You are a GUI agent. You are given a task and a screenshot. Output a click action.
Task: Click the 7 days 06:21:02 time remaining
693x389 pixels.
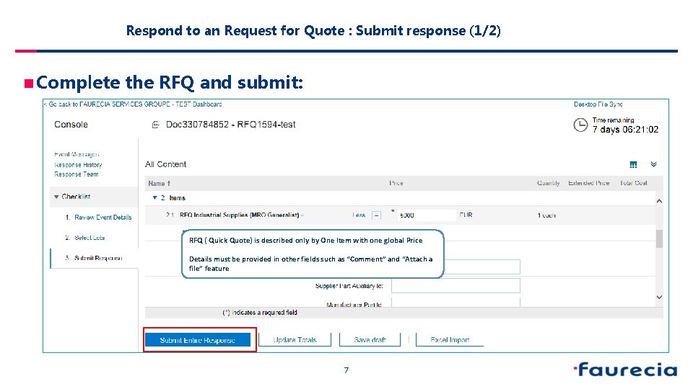pyautogui.click(x=625, y=130)
